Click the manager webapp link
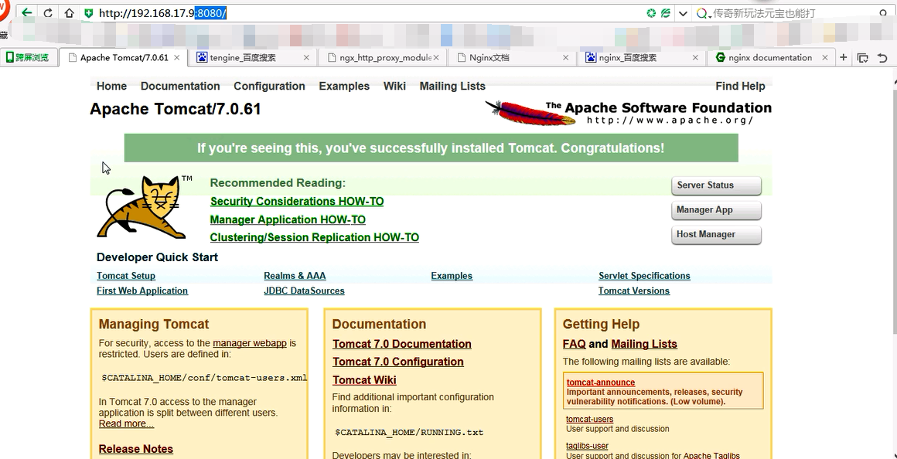The image size is (897, 459). pos(250,343)
